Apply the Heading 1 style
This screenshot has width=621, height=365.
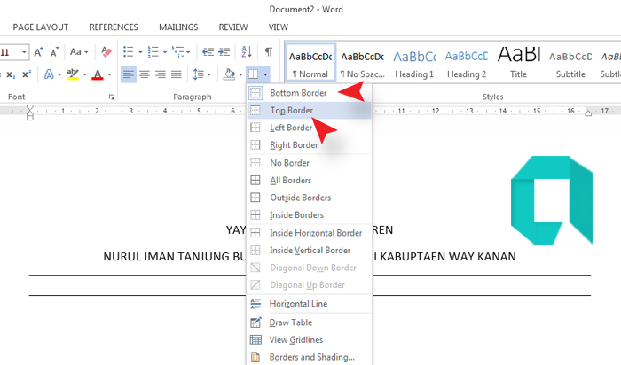[x=414, y=63]
